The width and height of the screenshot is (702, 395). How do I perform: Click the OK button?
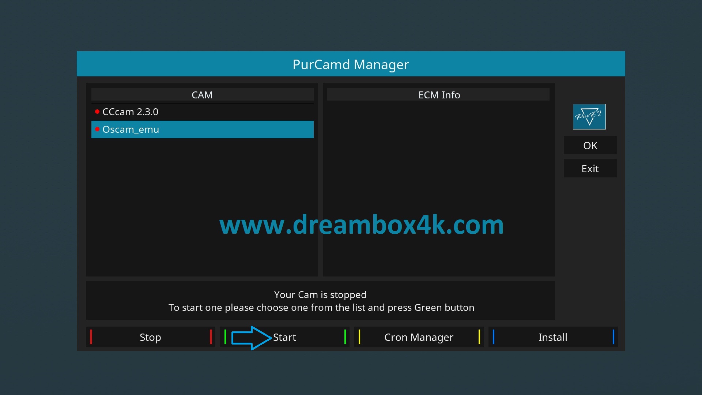point(590,146)
